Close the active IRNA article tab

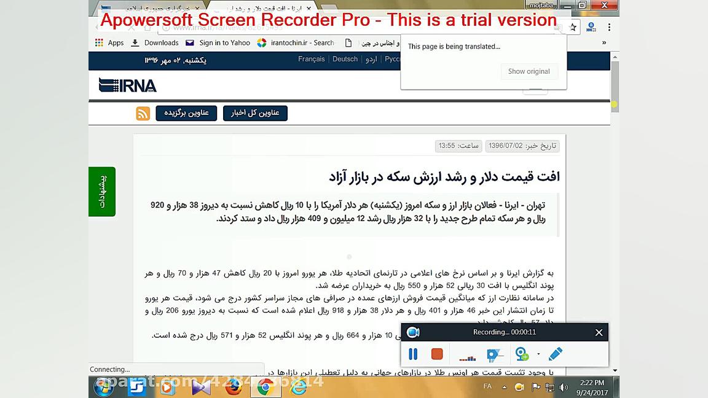coord(309,8)
